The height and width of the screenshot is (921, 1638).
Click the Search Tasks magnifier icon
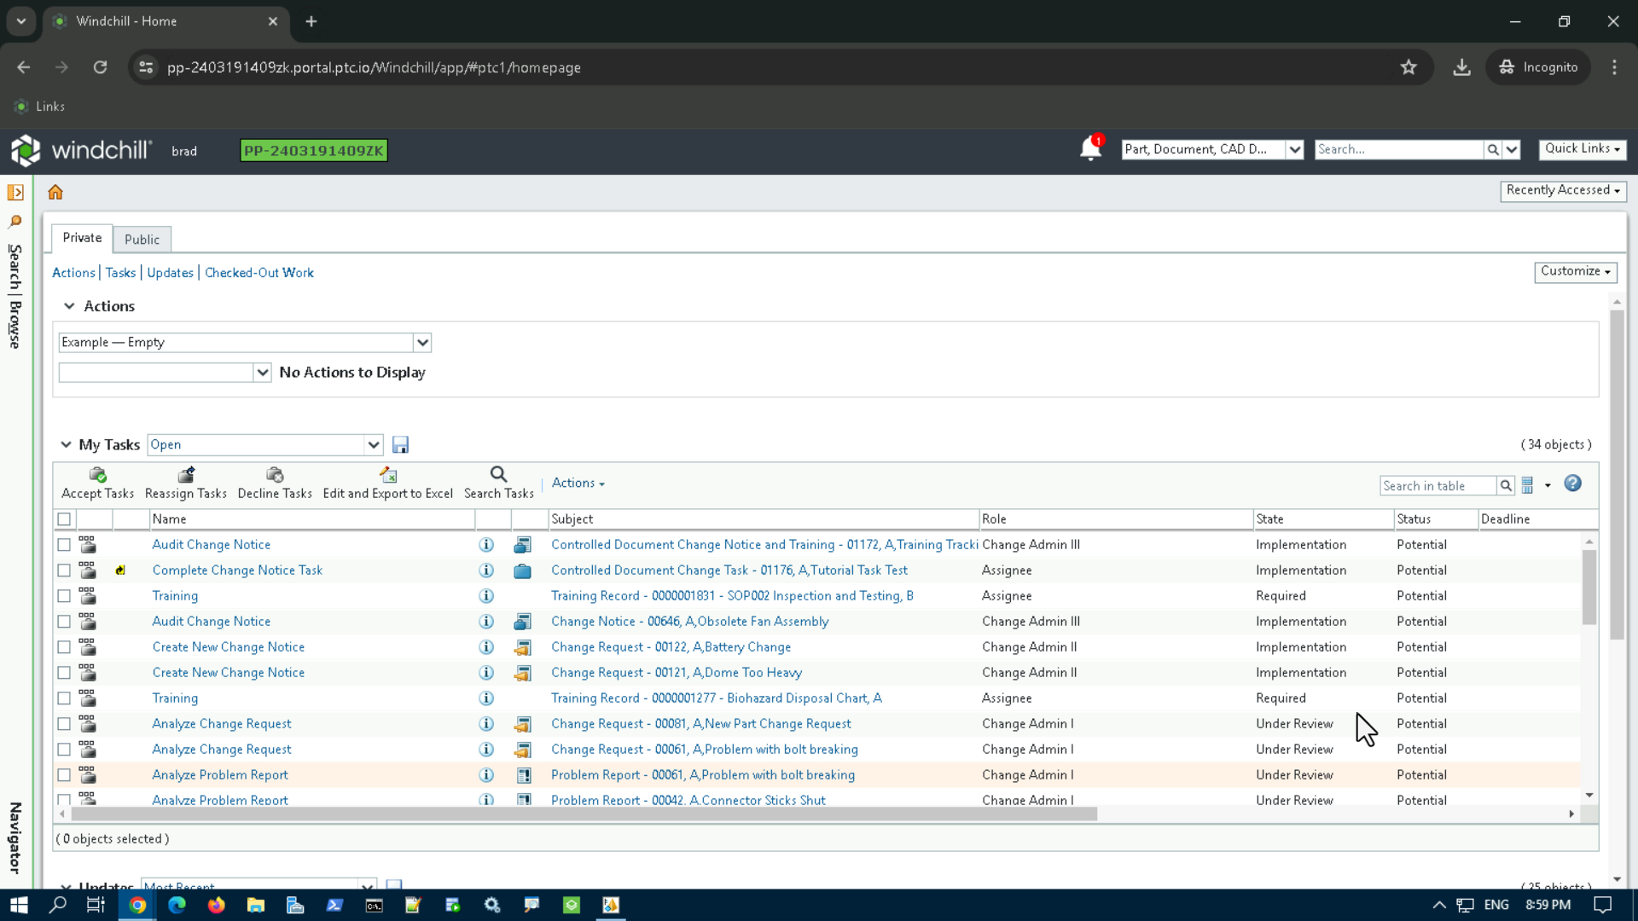coord(498,474)
